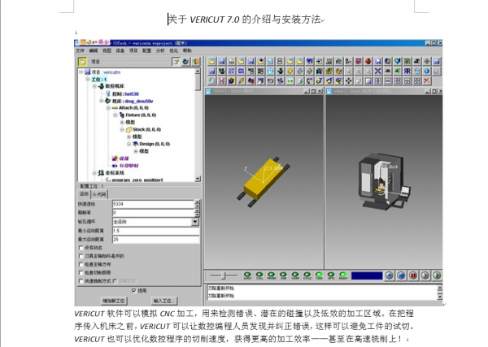Click the READY status light
488x347 pixels.
[x=343, y=275]
